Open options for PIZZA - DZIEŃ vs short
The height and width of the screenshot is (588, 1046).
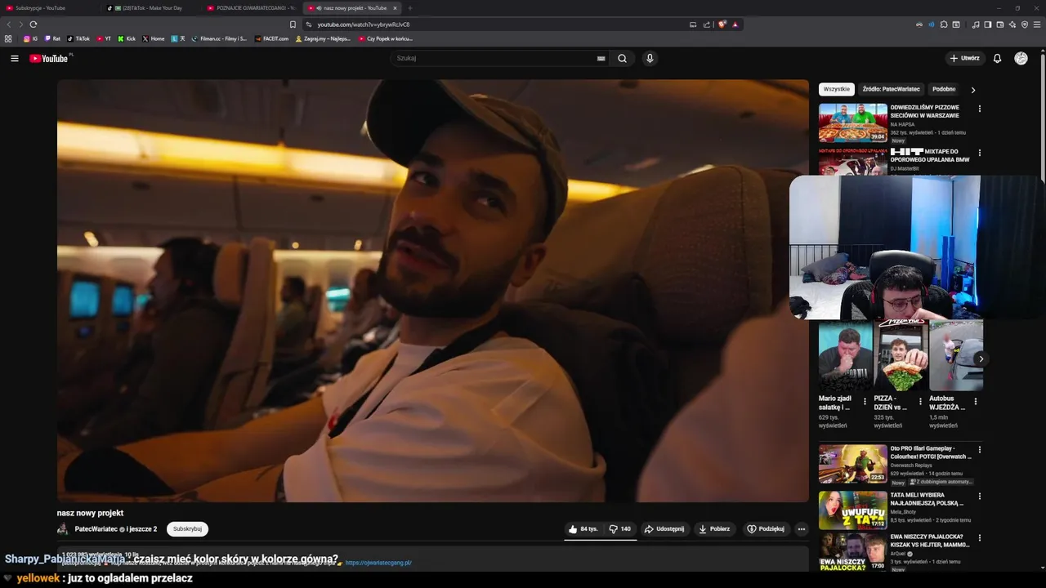(x=920, y=402)
